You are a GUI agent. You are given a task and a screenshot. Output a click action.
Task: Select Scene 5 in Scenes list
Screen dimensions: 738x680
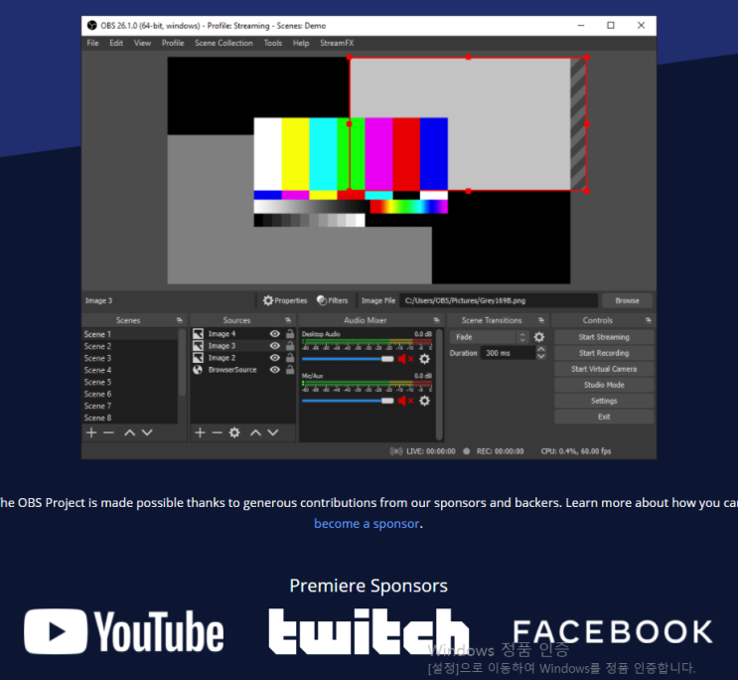[130, 382]
